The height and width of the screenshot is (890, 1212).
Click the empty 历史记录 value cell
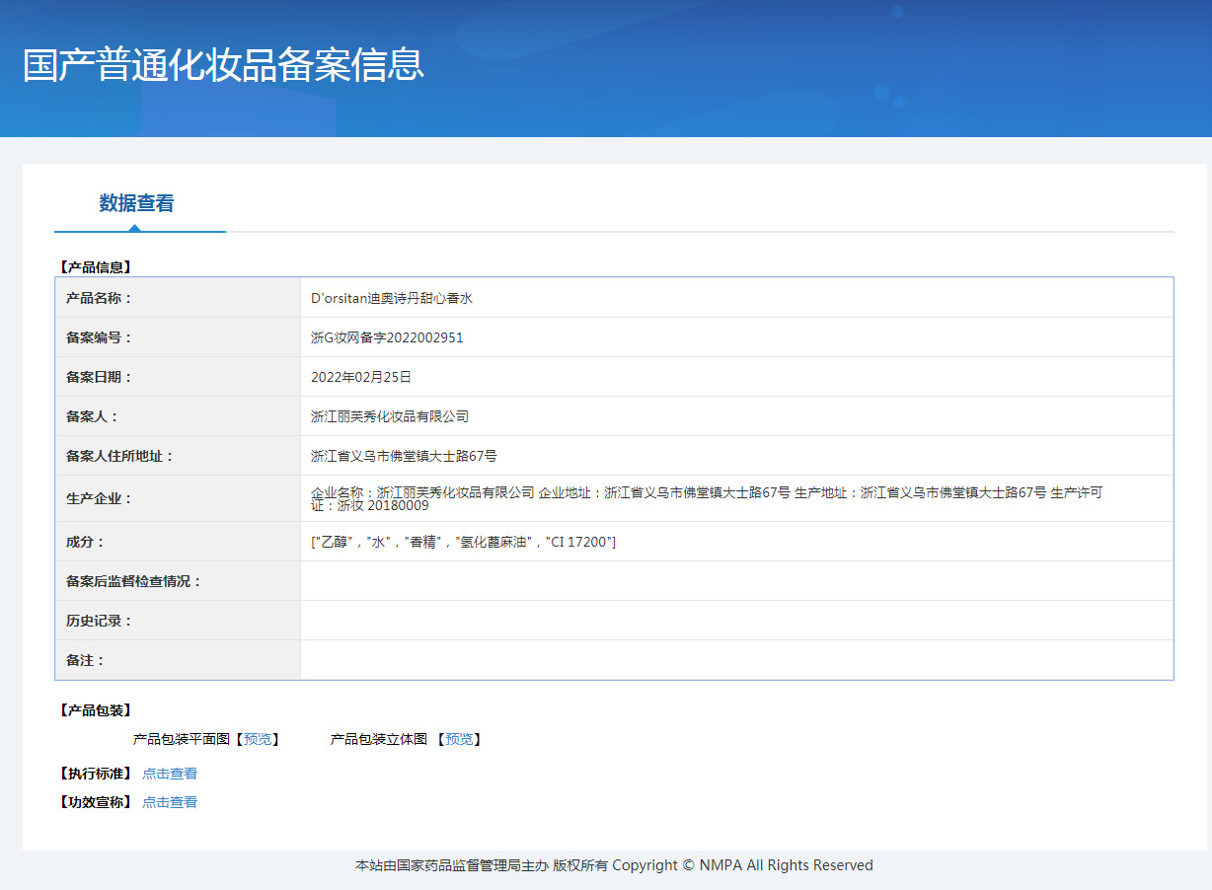[735, 621]
